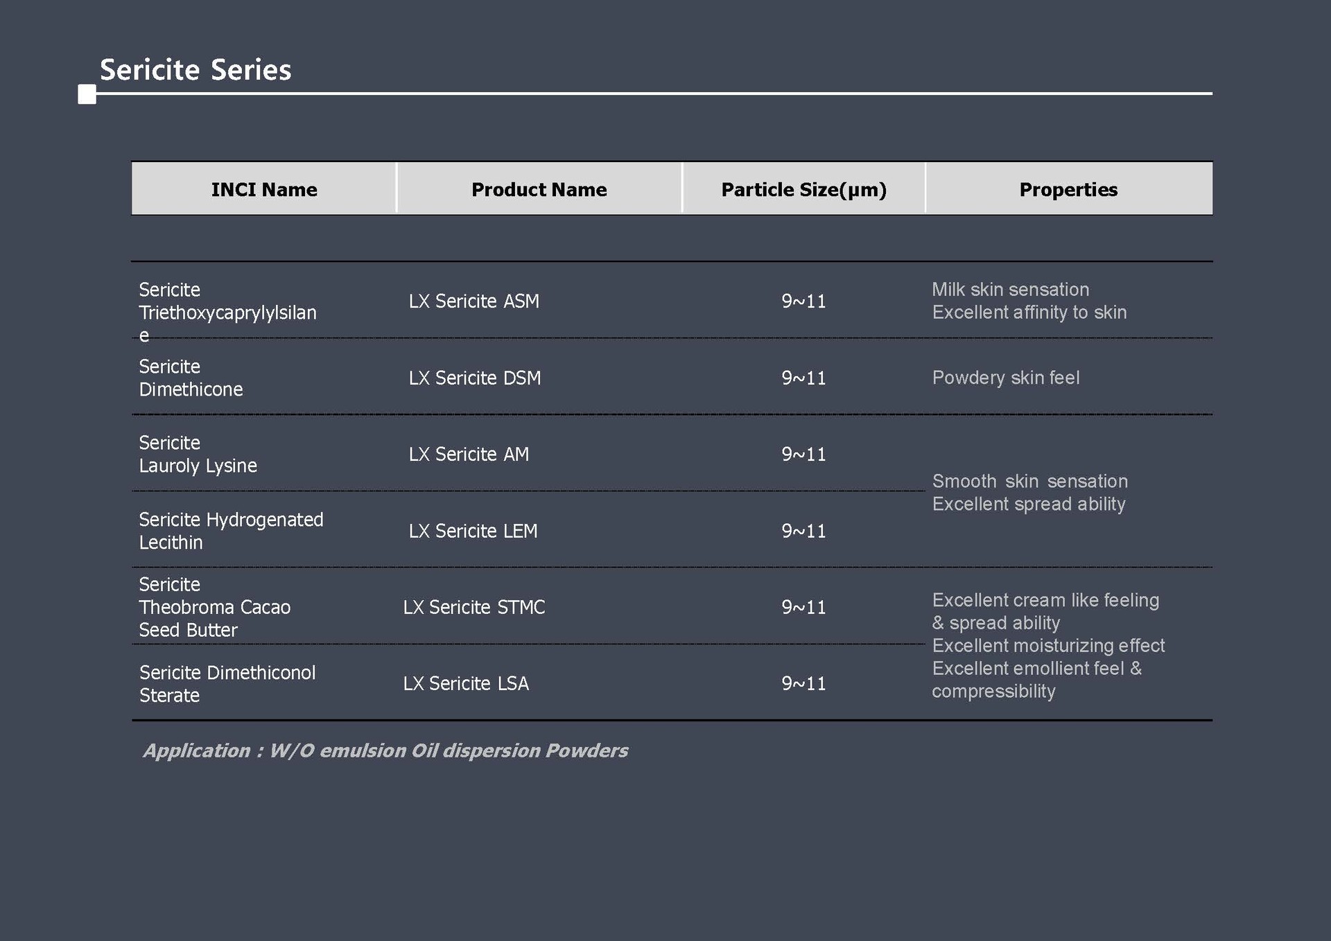Select the Theobroma Cacao Seed Butter text
The width and height of the screenshot is (1331, 941).
(214, 619)
